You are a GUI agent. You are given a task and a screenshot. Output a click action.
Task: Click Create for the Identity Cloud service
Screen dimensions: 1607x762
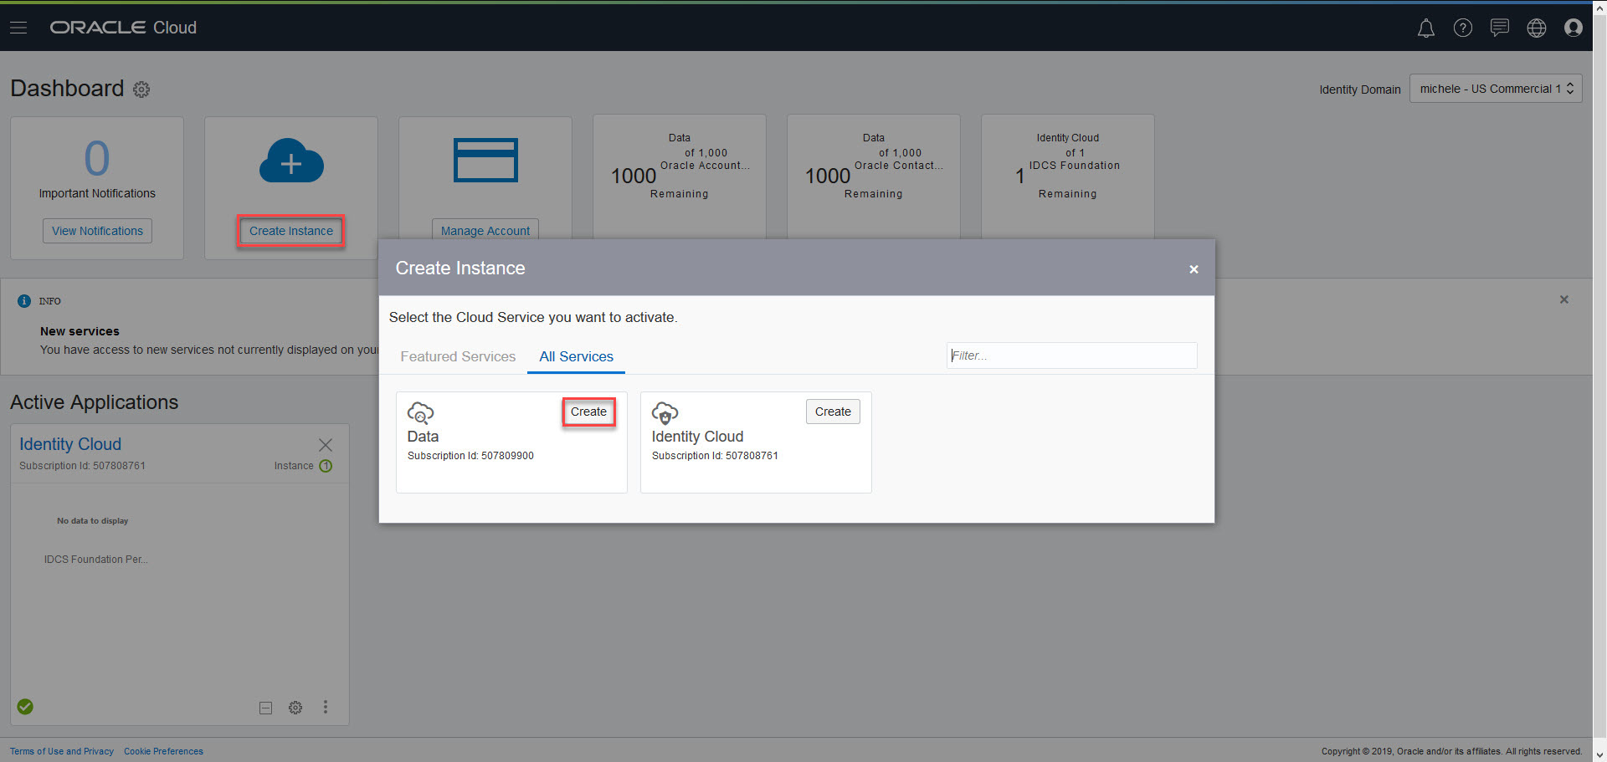click(x=833, y=412)
